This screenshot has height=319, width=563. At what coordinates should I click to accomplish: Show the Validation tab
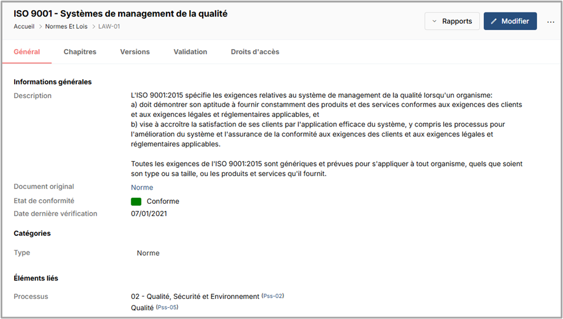click(x=190, y=52)
